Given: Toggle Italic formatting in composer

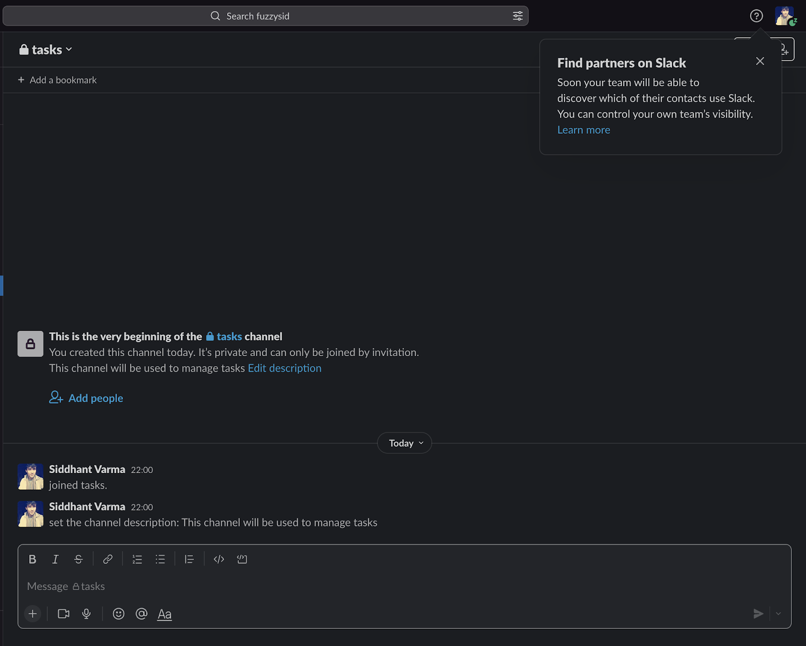Looking at the screenshot, I should (x=55, y=559).
